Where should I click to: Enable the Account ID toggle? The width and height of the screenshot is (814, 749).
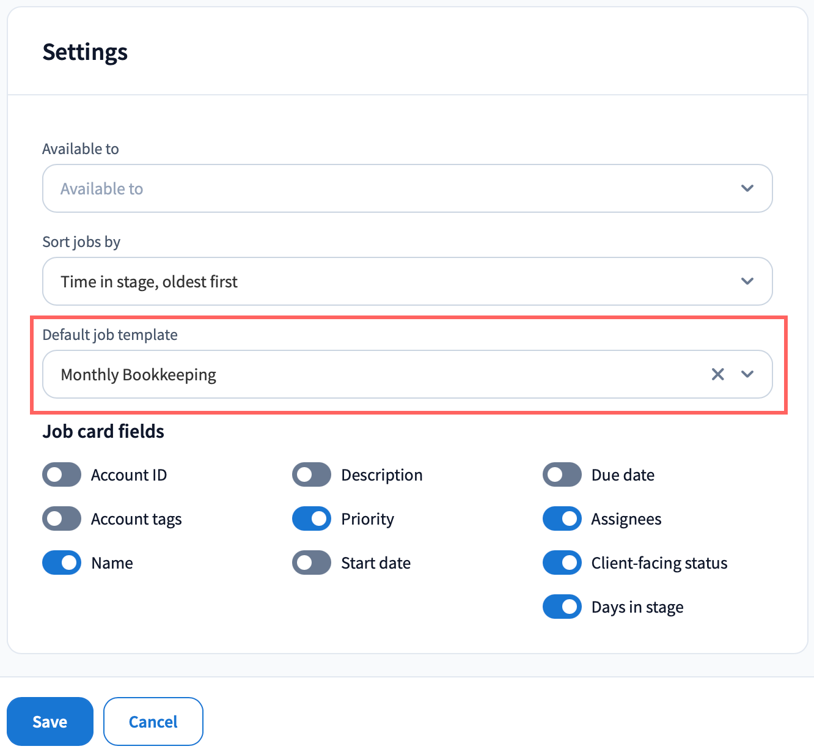(62, 474)
